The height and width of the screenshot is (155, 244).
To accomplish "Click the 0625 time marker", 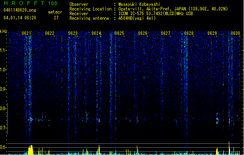I will [x=119, y=33].
